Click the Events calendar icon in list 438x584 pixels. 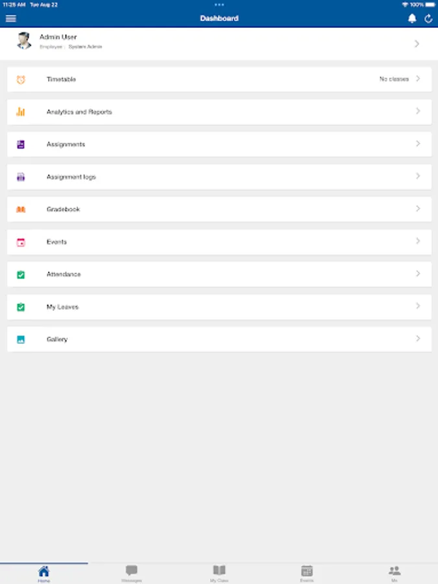click(21, 242)
